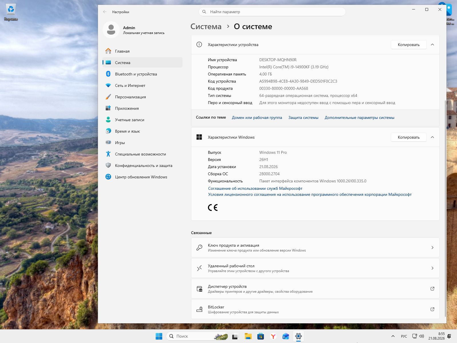Open Время и язык settings

(x=143, y=131)
